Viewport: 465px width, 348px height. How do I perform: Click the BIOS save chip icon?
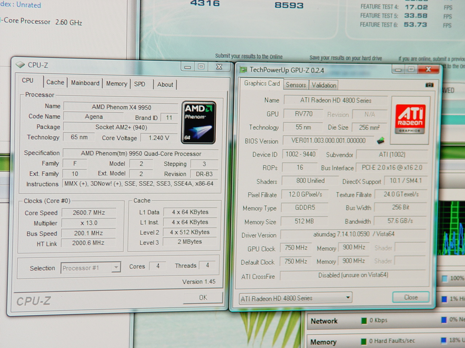pos(380,140)
